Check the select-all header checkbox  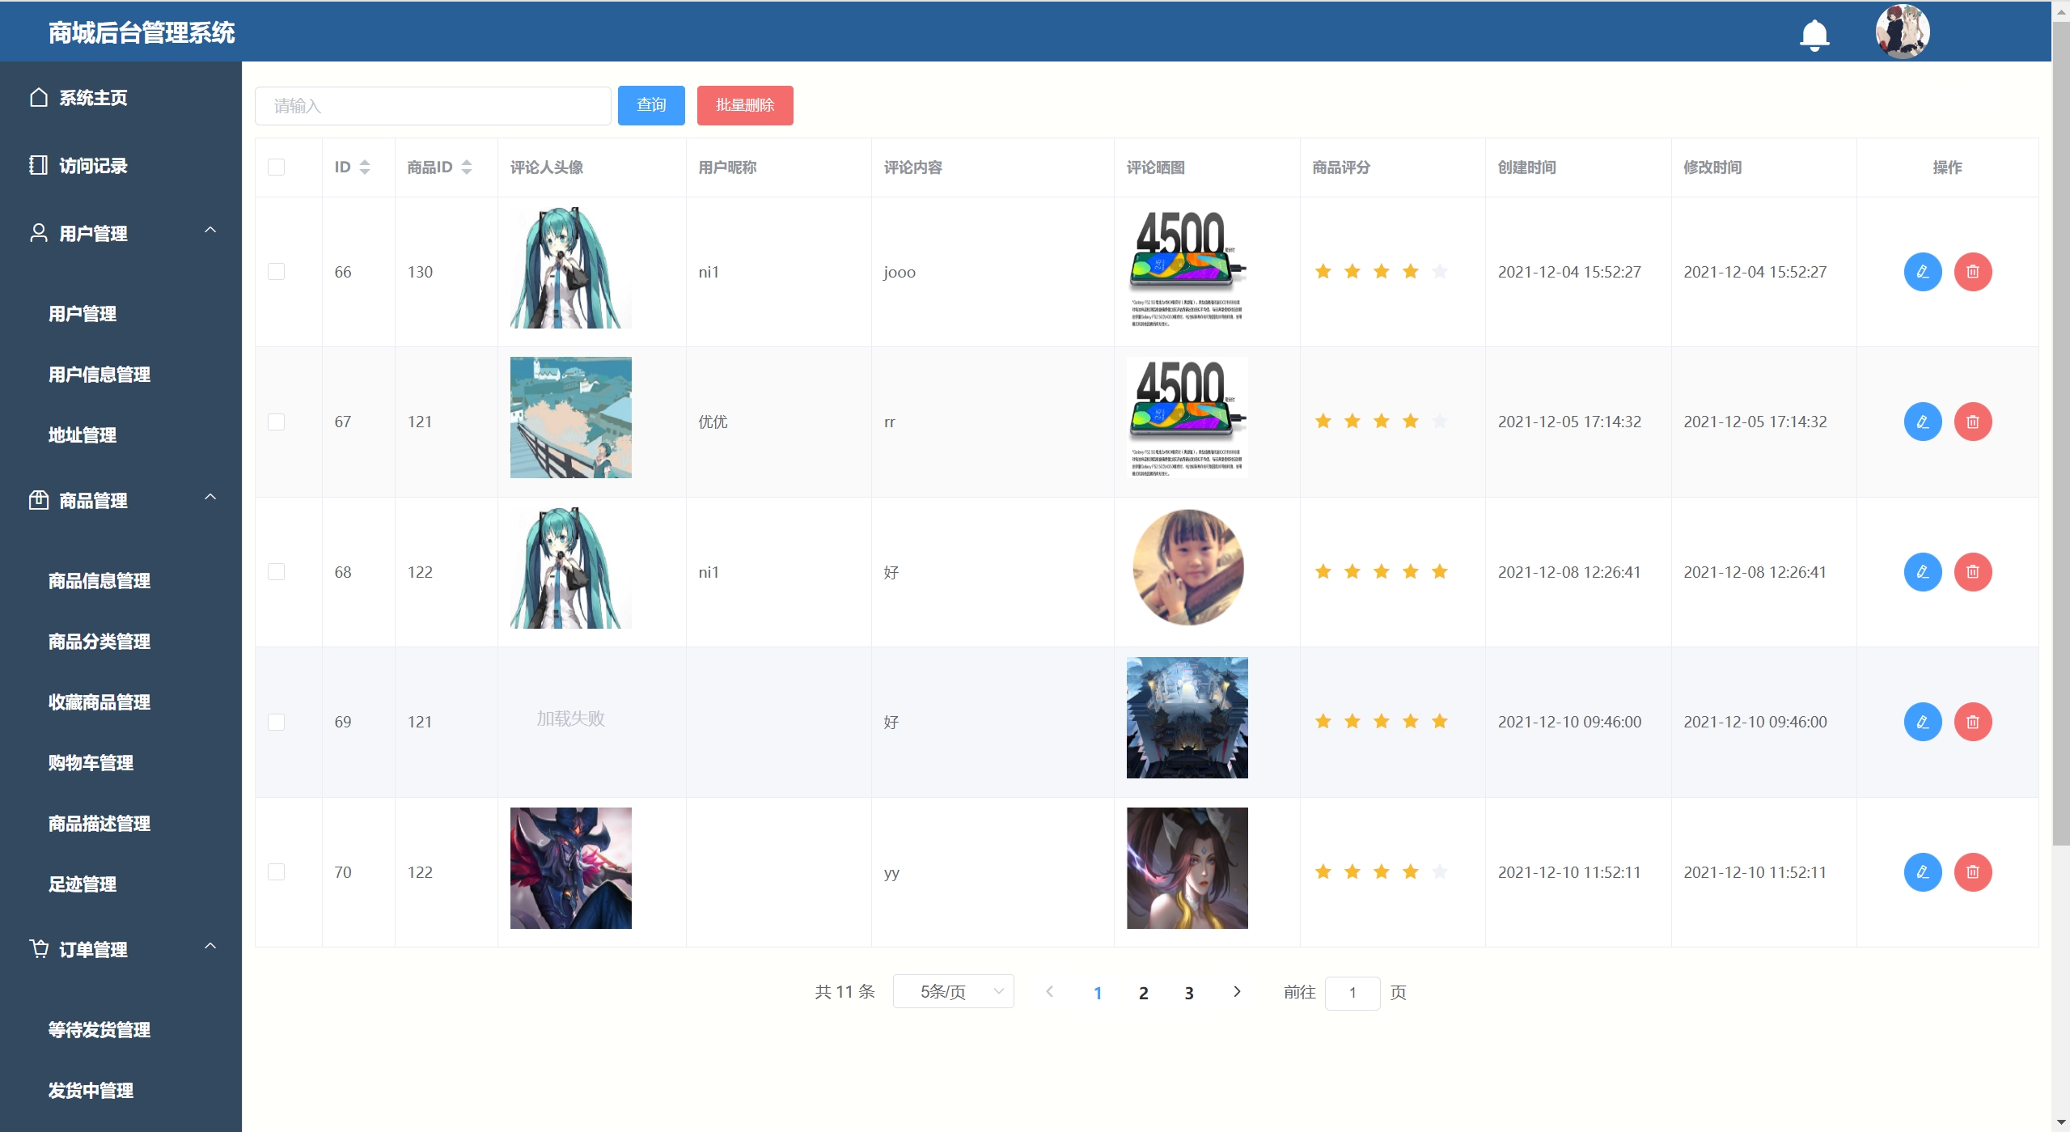277,167
